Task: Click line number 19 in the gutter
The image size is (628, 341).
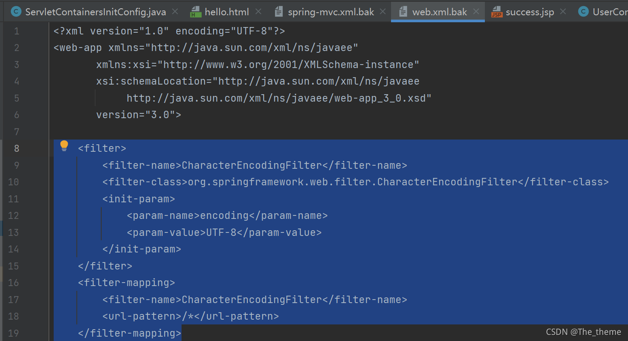Action: tap(14, 333)
